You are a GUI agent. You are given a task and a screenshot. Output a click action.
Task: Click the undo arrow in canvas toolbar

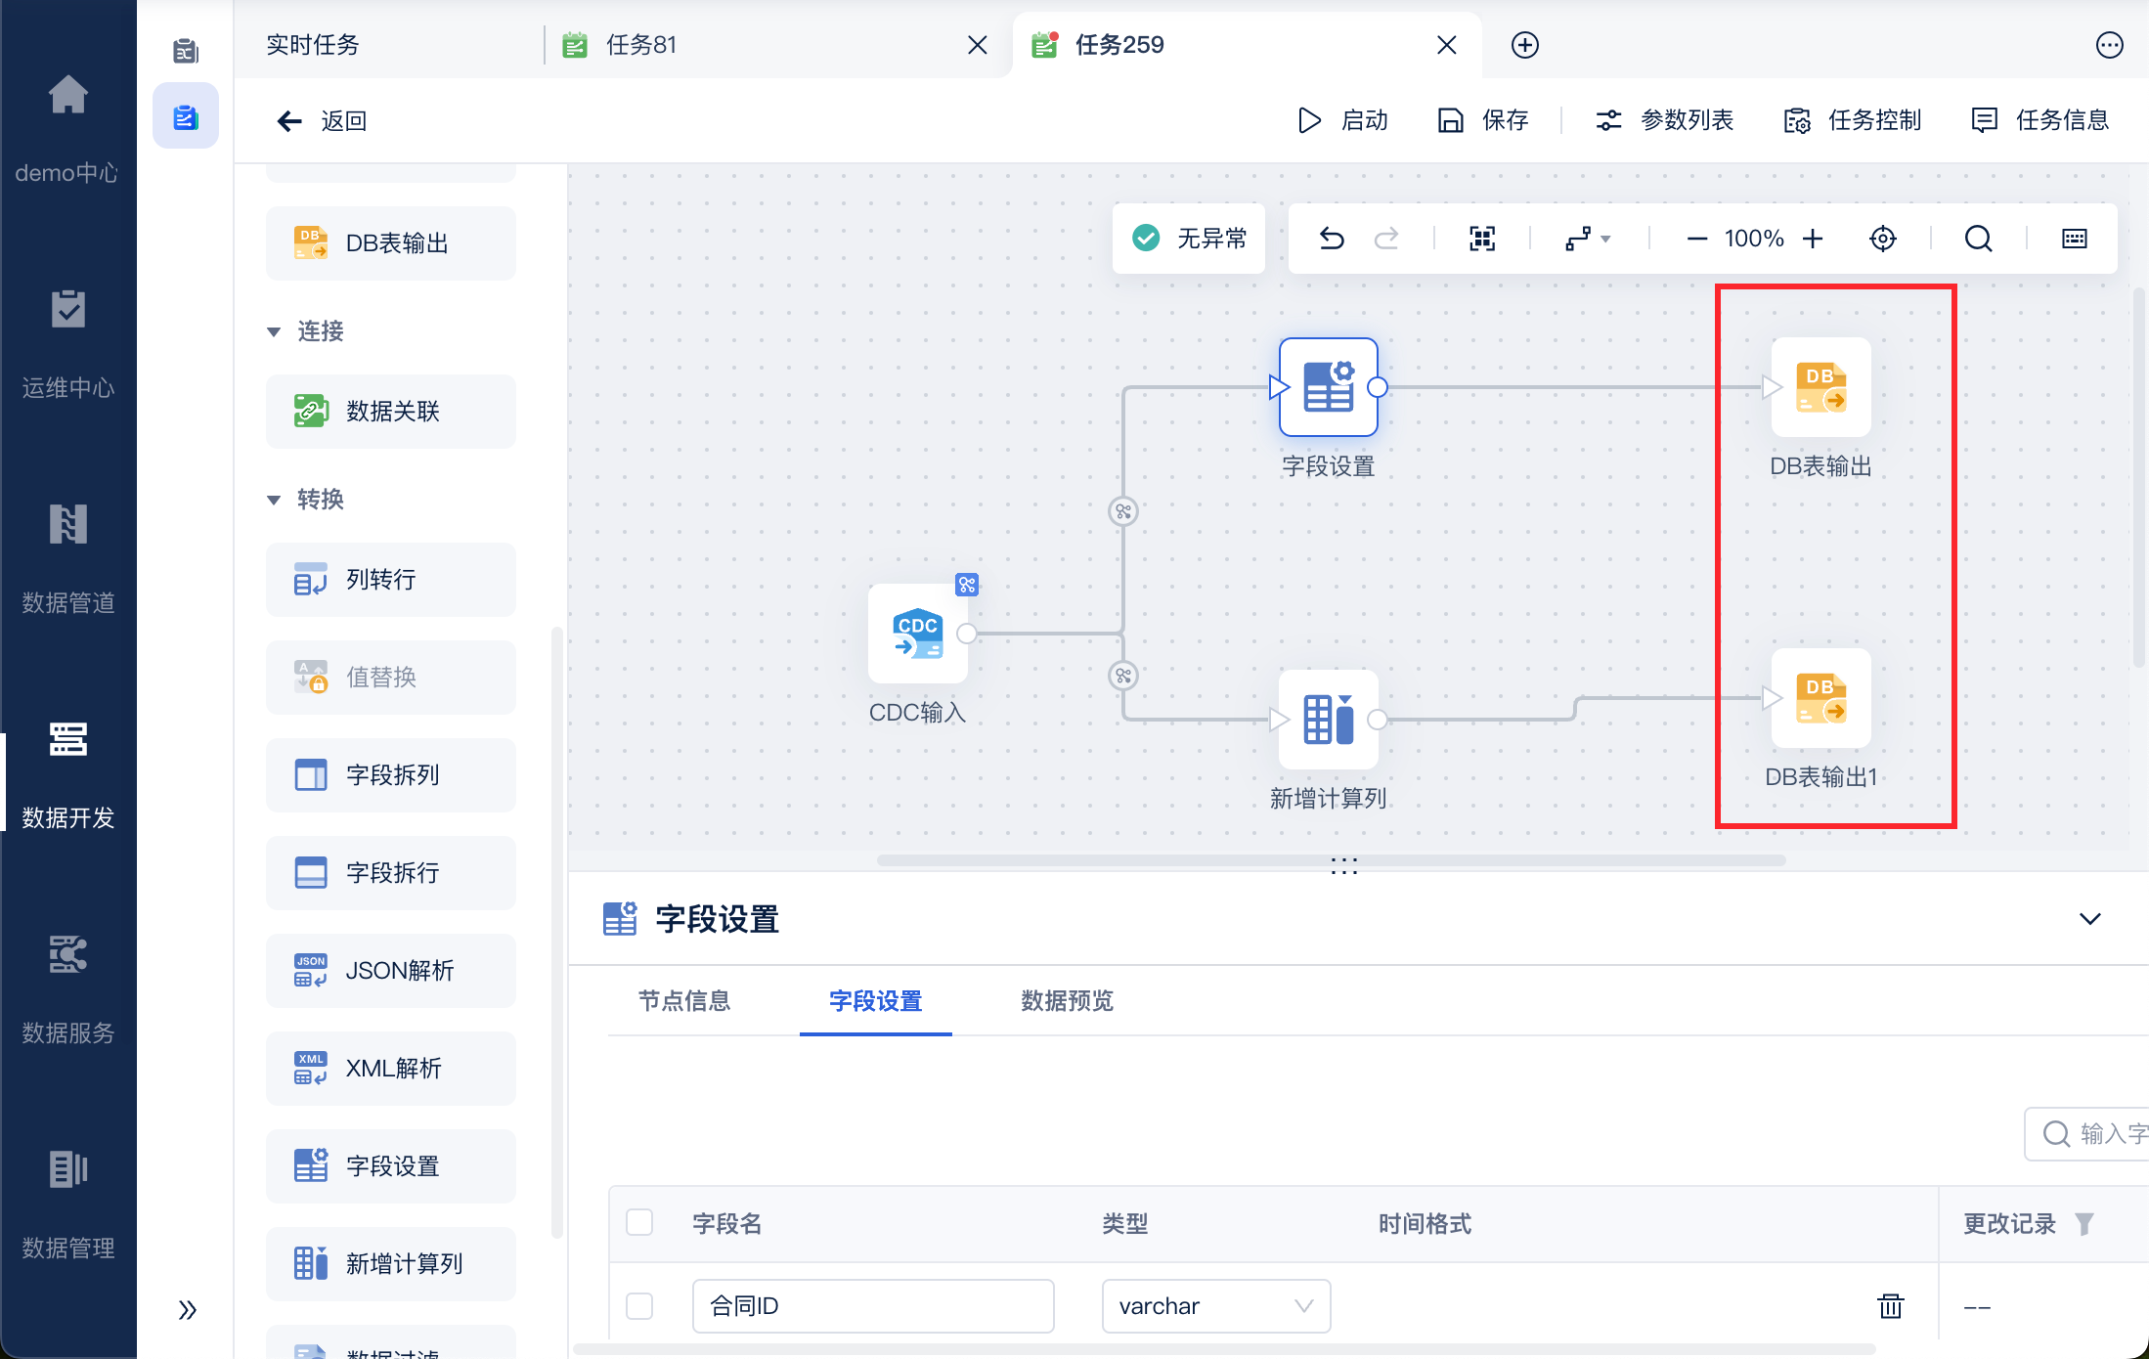tap(1332, 239)
